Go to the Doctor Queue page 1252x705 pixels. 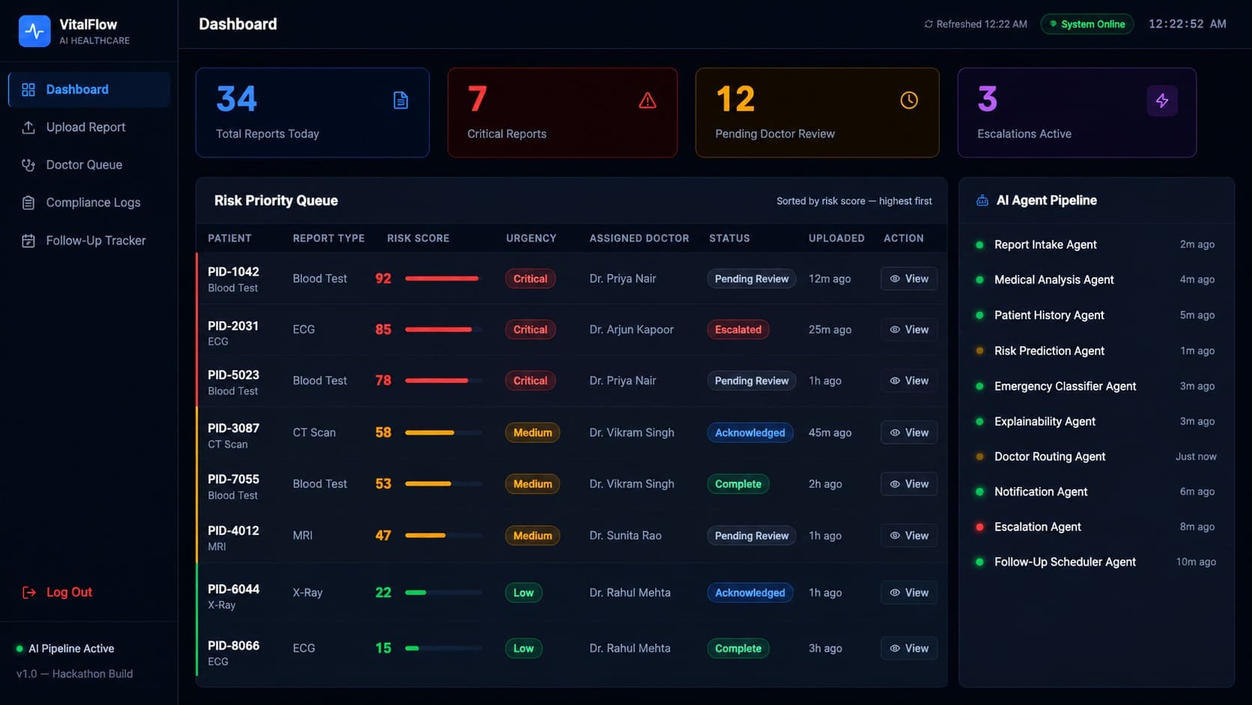pos(89,165)
